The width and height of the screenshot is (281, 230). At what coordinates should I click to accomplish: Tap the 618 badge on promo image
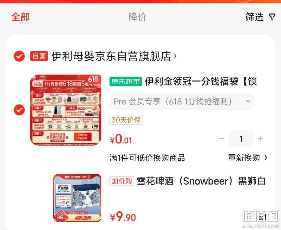[93, 79]
